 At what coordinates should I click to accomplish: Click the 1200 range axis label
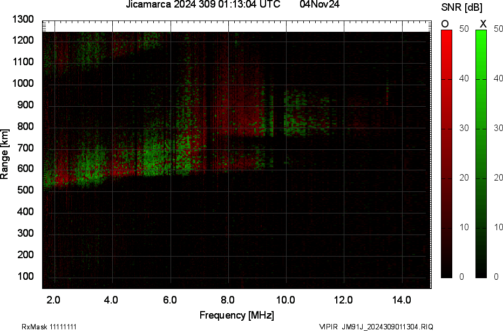[23, 40]
